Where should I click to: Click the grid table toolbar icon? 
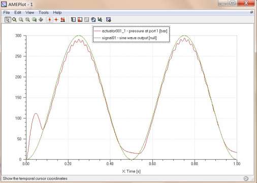[x=86, y=20]
